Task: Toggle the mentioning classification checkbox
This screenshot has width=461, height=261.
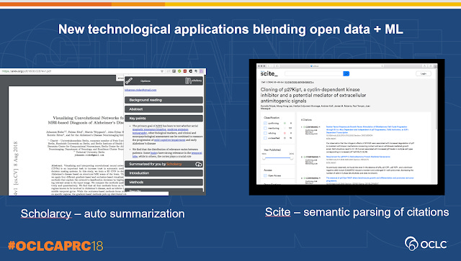Action: tap(265, 128)
